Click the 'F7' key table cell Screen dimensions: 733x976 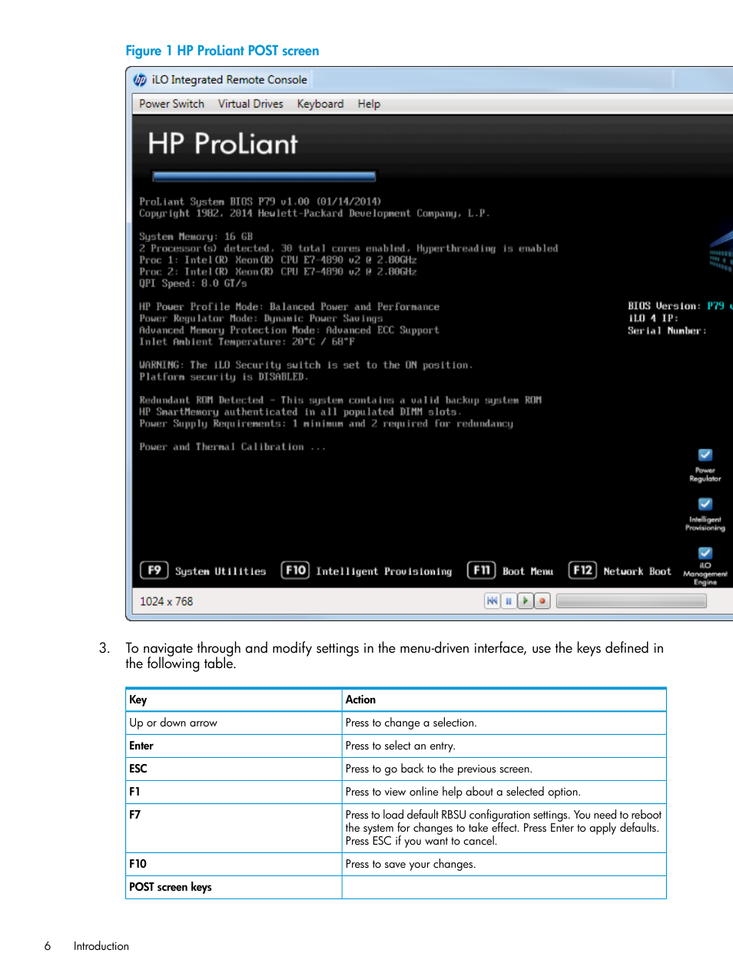click(234, 828)
